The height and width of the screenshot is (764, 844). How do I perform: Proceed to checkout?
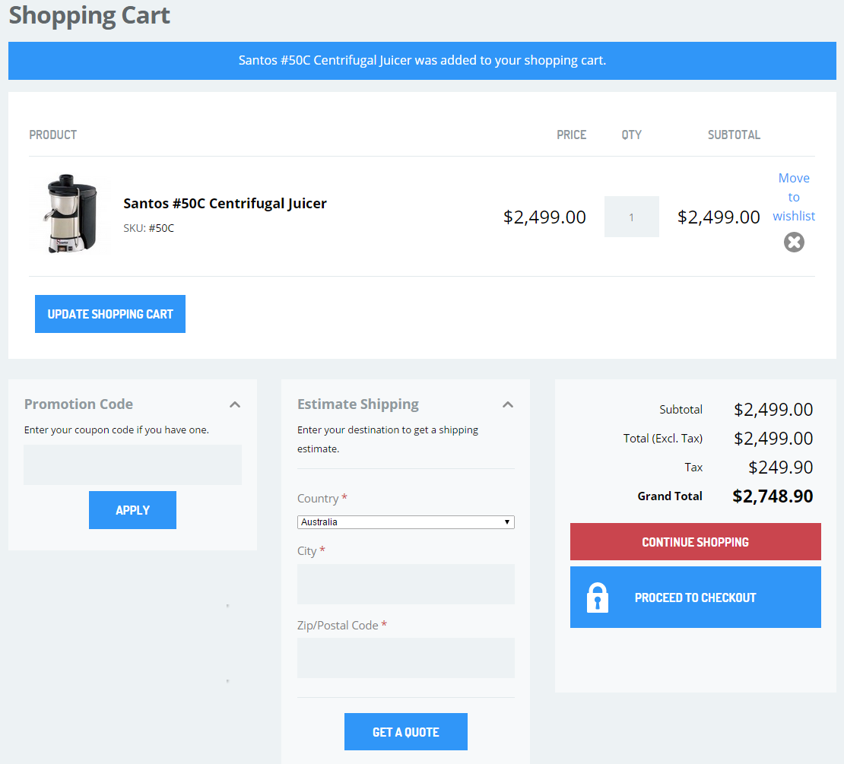(x=696, y=598)
